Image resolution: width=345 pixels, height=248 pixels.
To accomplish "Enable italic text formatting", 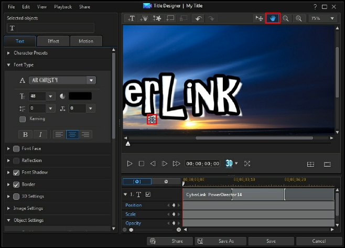I will [40, 134].
